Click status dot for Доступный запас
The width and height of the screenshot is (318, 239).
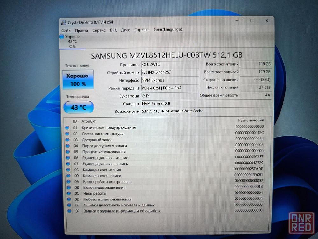tap(67, 140)
